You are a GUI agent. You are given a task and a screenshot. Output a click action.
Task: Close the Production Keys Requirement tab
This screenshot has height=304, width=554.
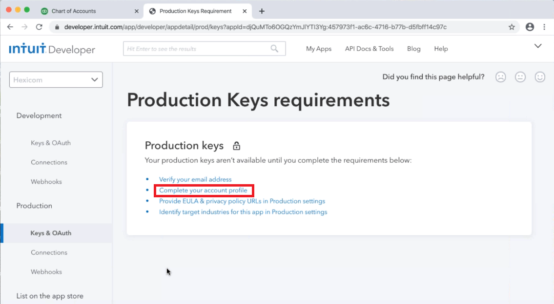click(245, 11)
